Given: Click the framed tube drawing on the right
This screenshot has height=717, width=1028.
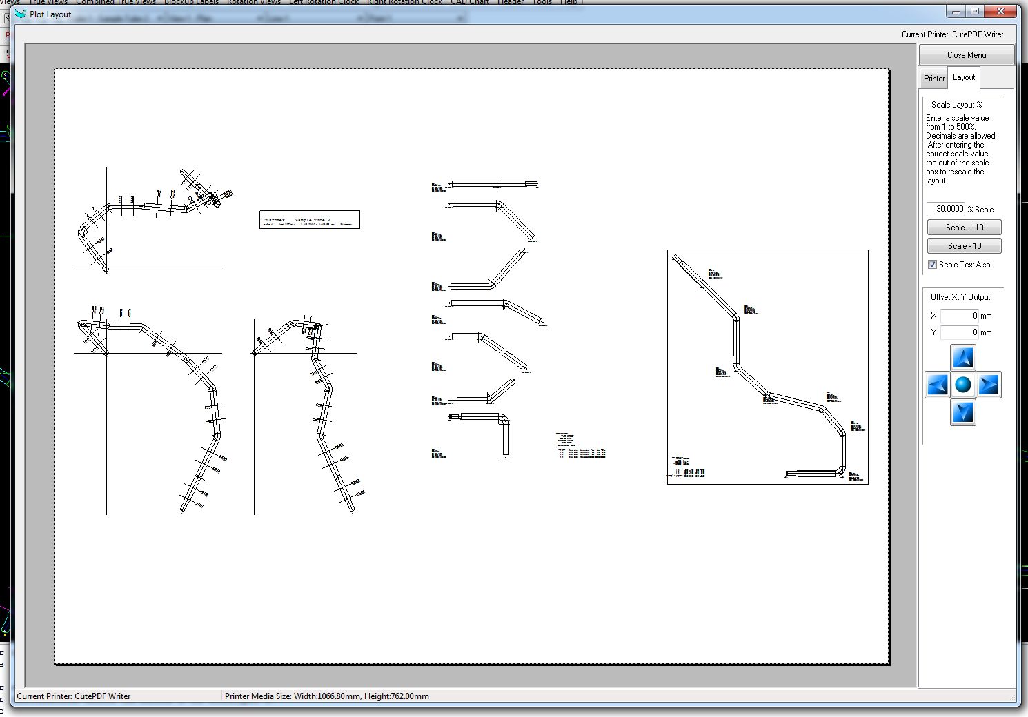Looking at the screenshot, I should pos(767,367).
